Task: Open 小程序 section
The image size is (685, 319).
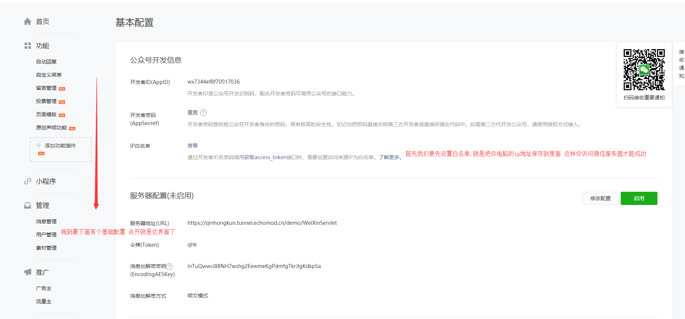Action: pos(46,181)
